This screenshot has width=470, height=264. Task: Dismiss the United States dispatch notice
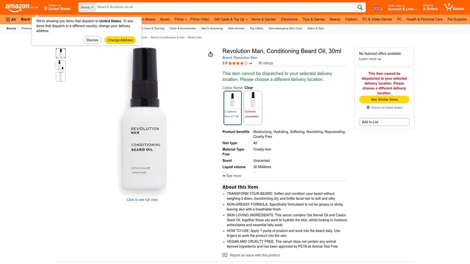click(x=92, y=40)
